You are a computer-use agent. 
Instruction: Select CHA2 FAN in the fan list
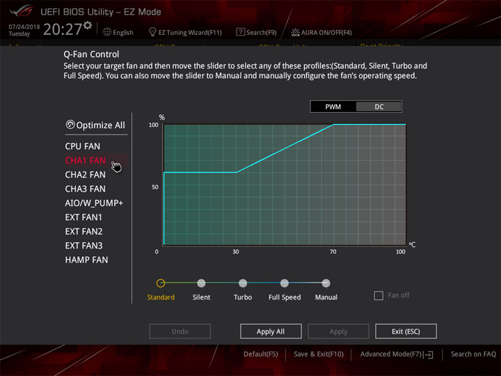point(86,175)
